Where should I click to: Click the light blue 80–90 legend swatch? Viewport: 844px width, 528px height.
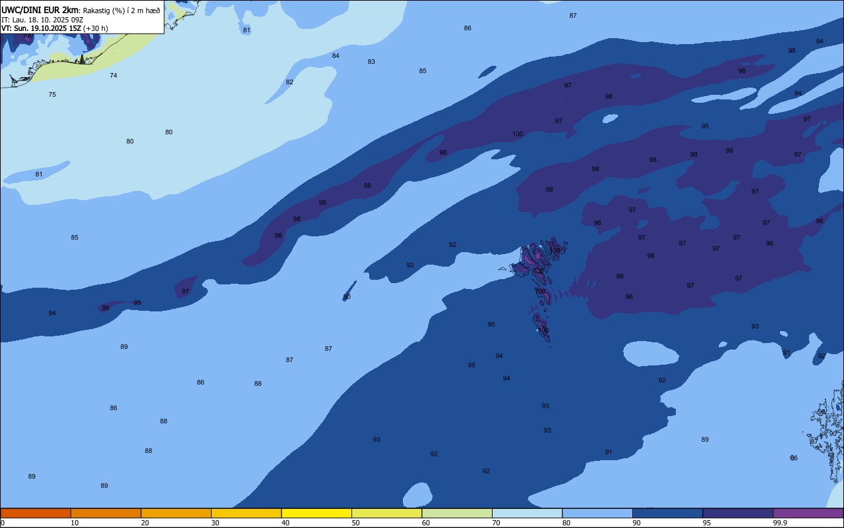597,513
